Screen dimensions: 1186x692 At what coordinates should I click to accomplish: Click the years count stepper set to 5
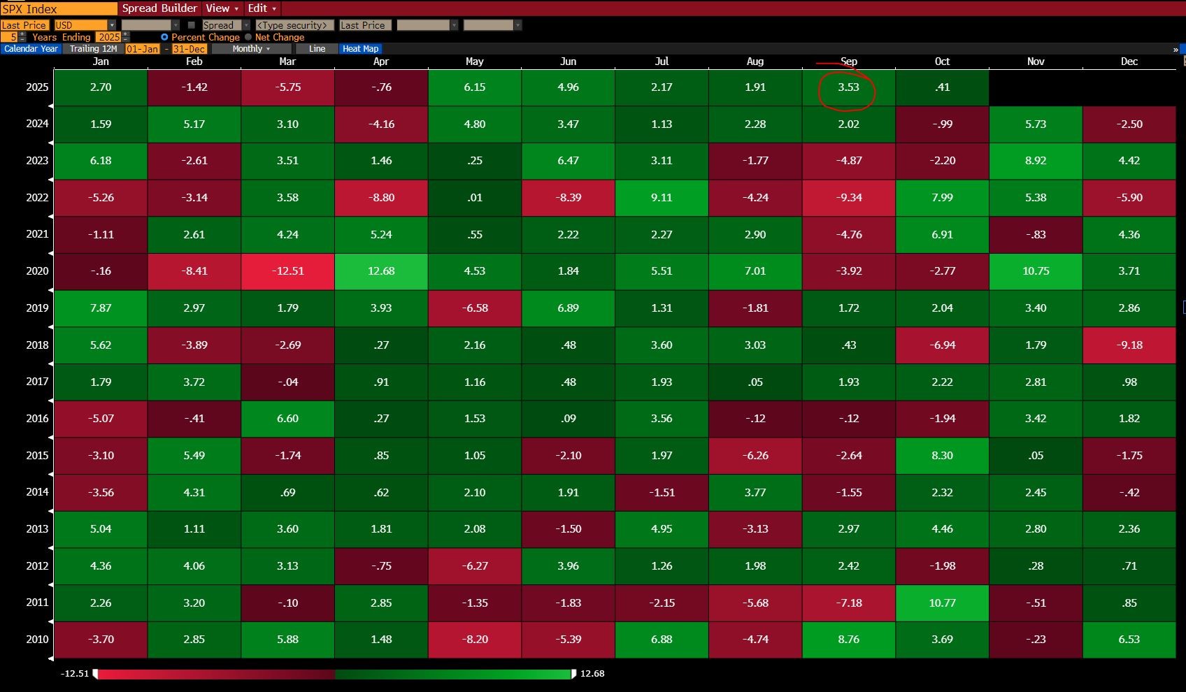point(14,37)
